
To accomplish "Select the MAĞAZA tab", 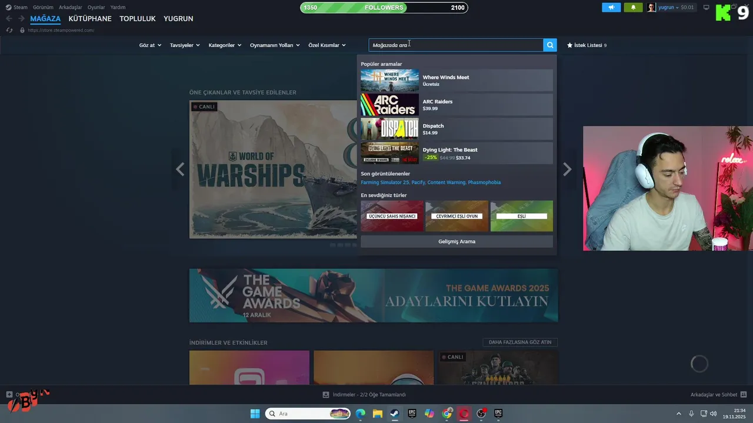I will pos(45,19).
